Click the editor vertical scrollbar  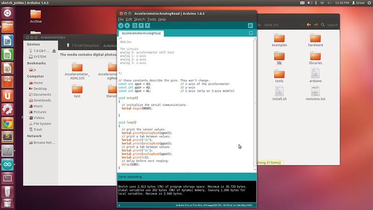(x=255, y=103)
